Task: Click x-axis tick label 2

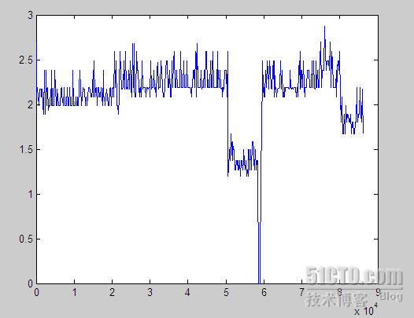Action: click(113, 292)
